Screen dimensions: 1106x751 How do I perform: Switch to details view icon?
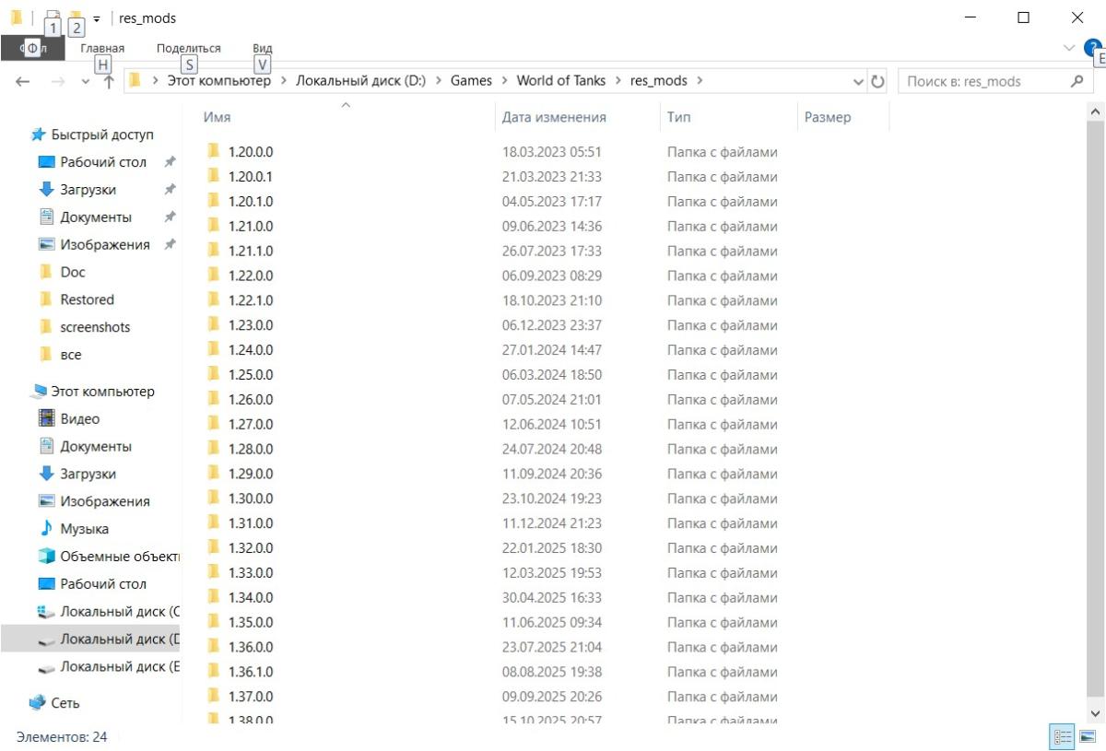pos(1062,736)
